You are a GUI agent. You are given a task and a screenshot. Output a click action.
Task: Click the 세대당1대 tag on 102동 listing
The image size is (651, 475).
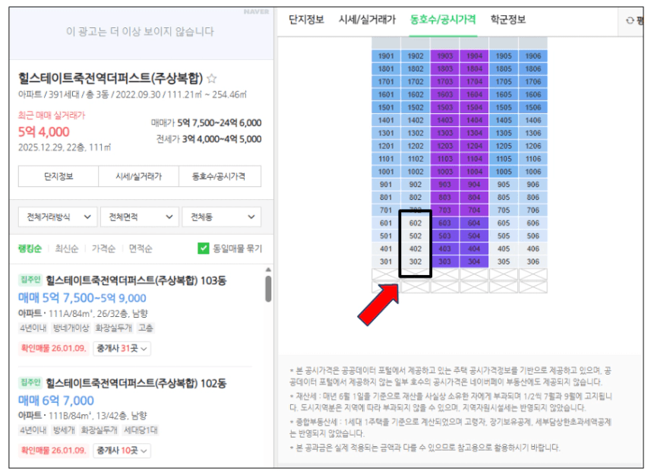(141, 430)
